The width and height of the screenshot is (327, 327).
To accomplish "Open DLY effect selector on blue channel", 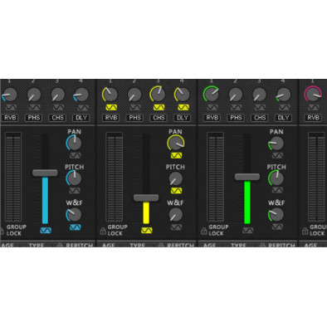I will (81, 118).
